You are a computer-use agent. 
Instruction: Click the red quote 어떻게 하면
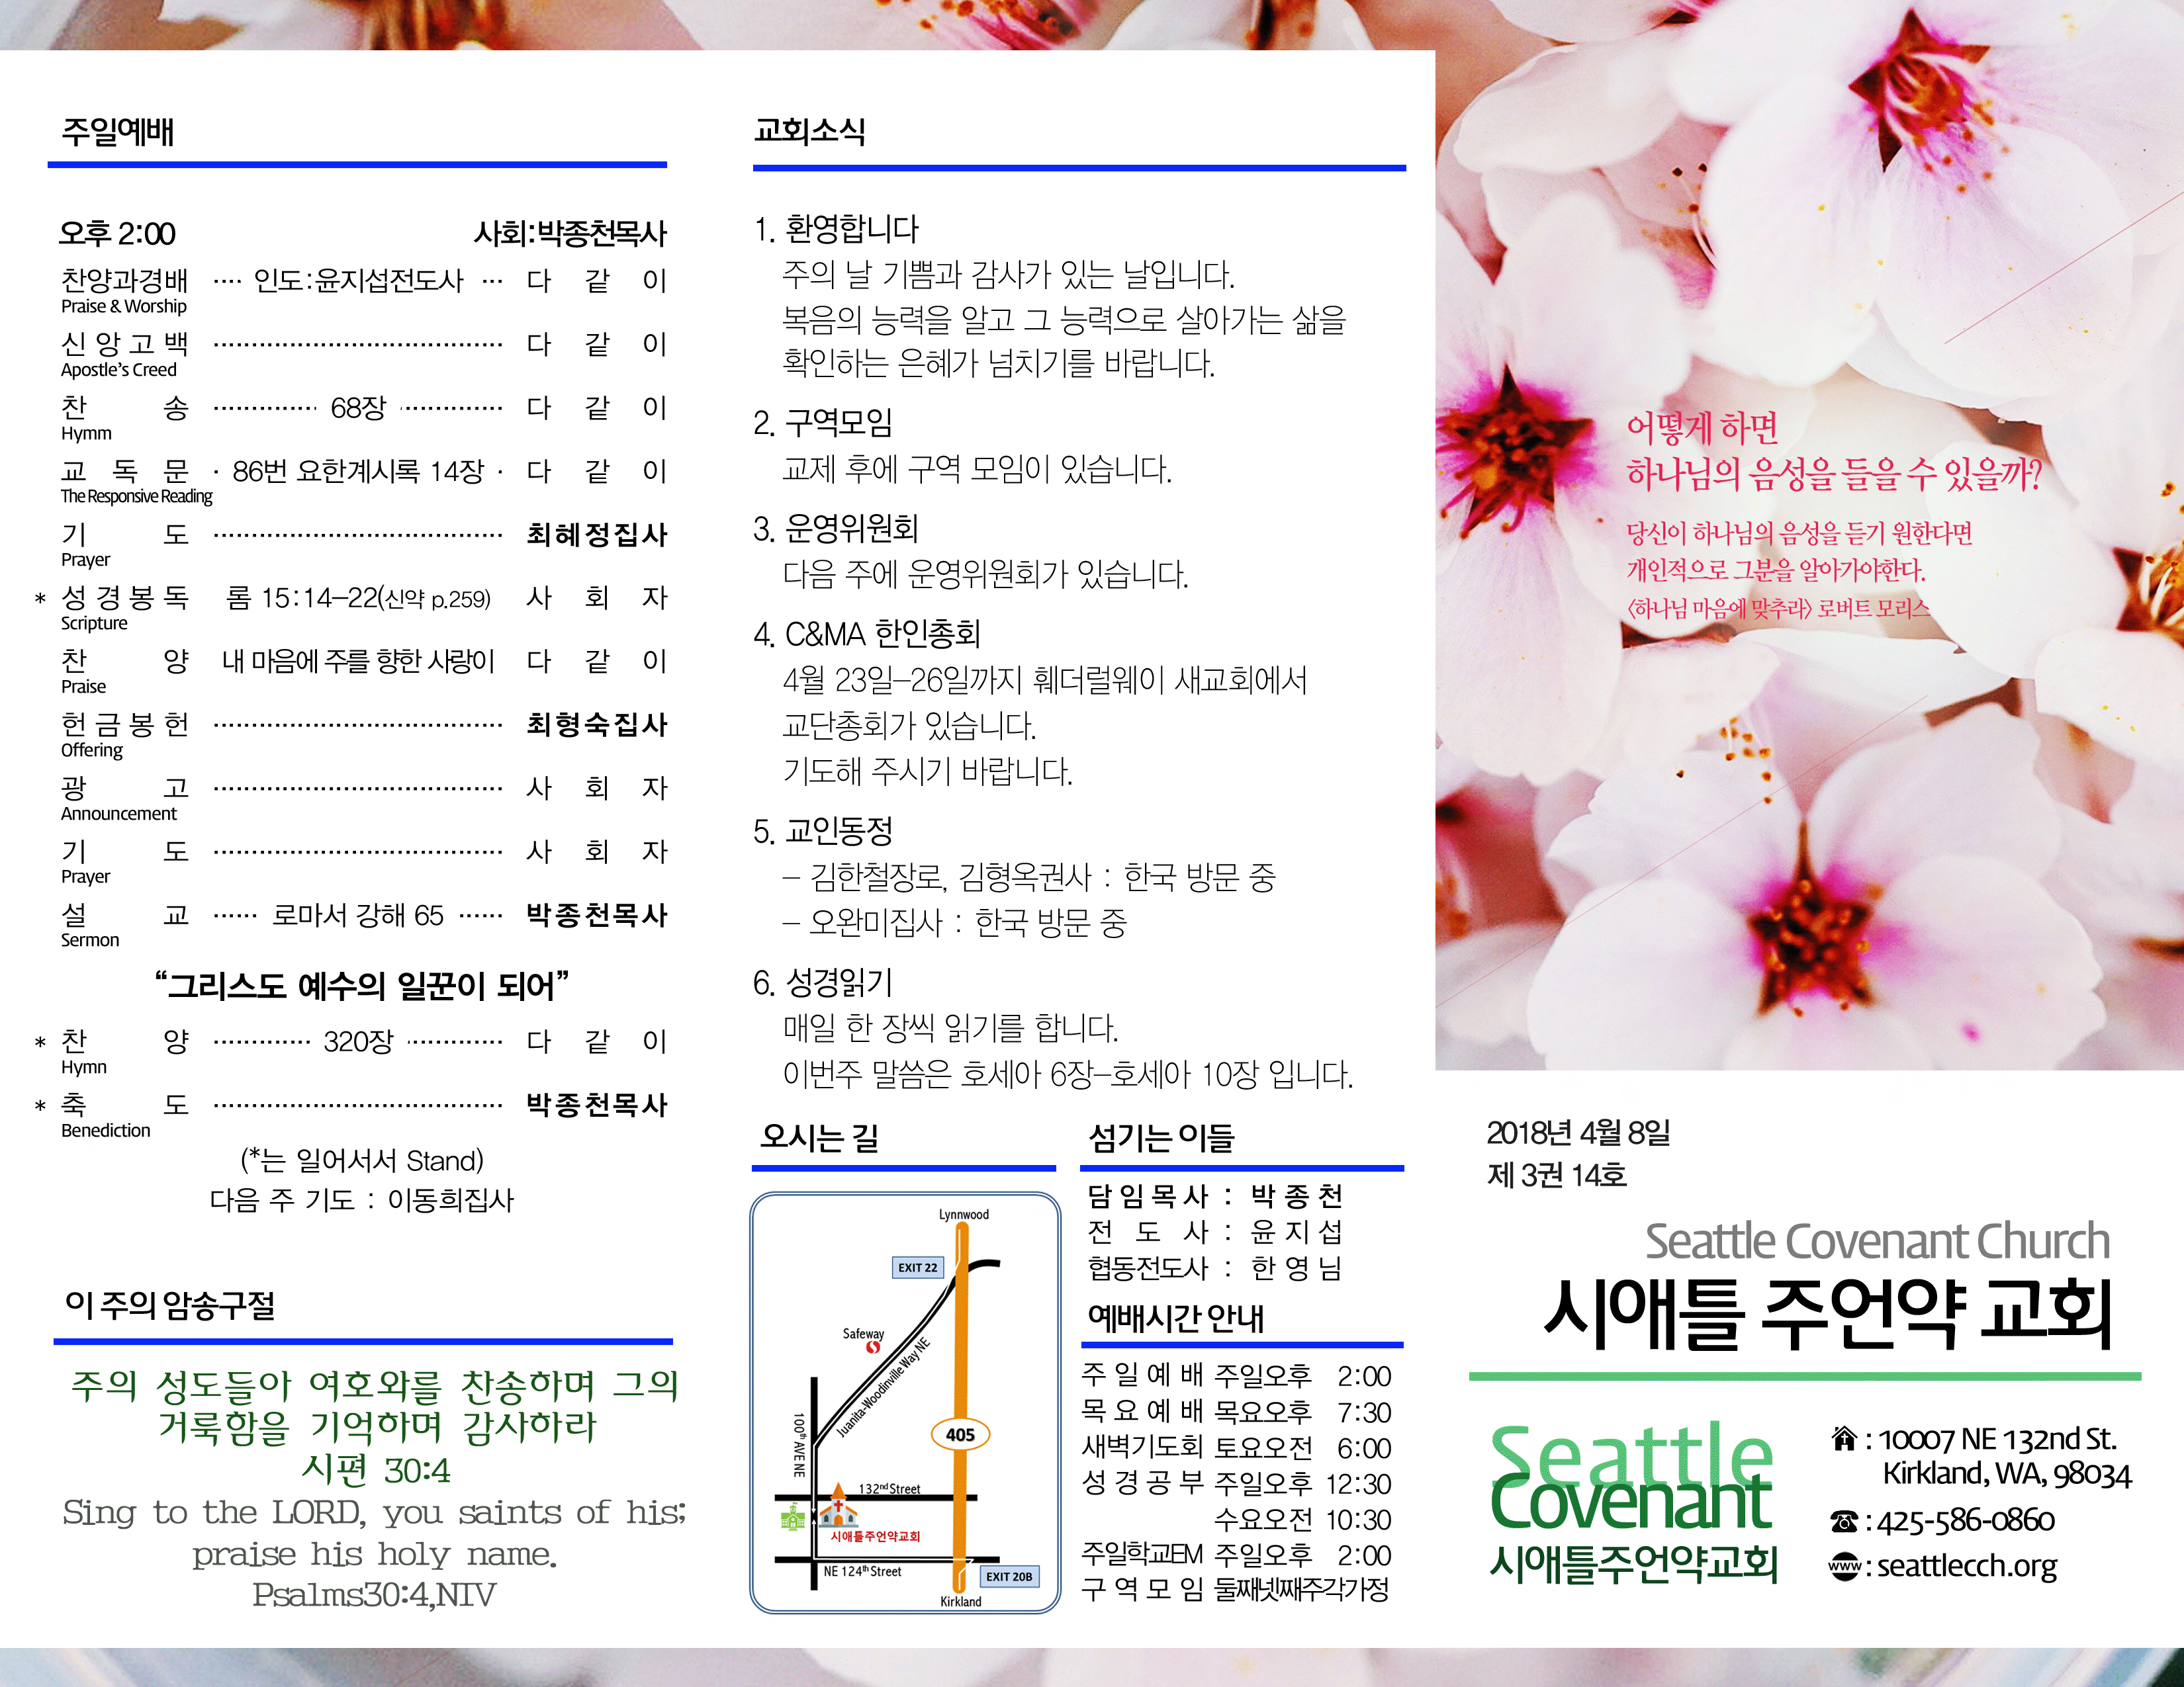[x=1703, y=428]
